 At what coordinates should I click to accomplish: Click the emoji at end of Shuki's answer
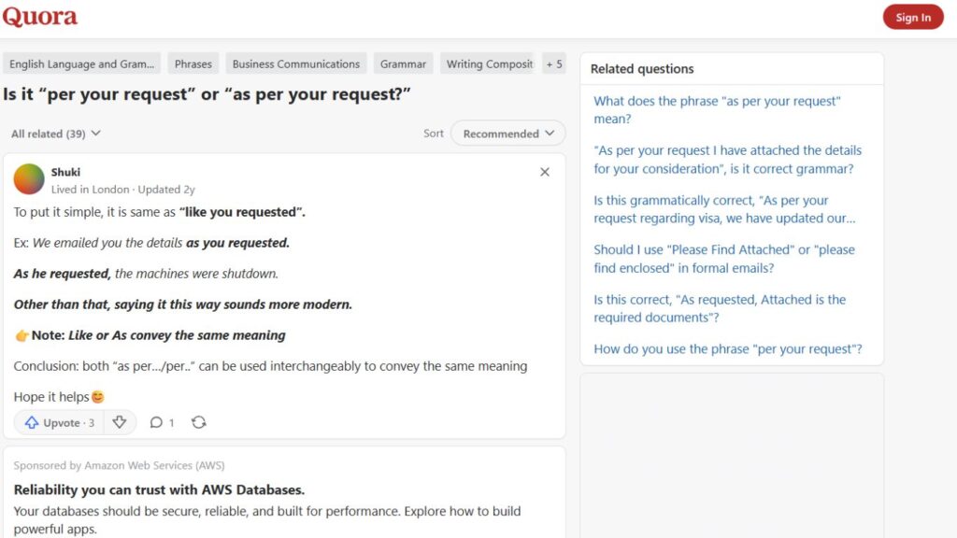pyautogui.click(x=98, y=396)
